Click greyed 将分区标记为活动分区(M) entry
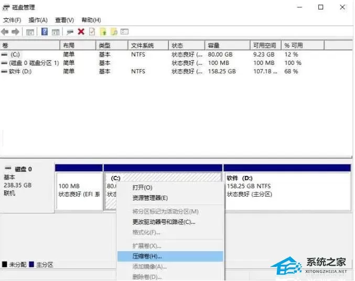This screenshot has height=281, width=355. coord(170,211)
